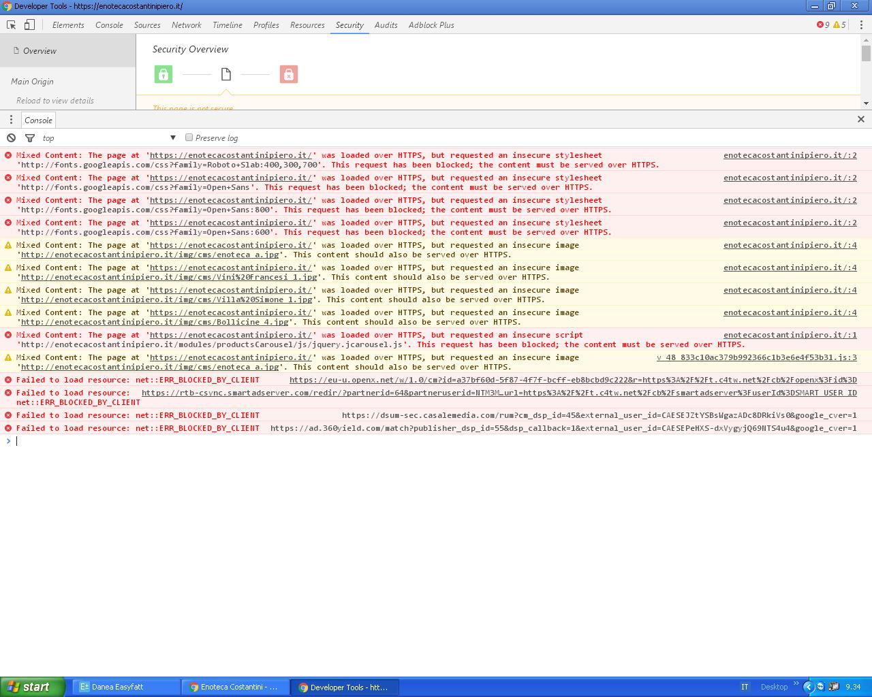Switch to Enoteca Costantini Chrome taskbar window
This screenshot has height=697, width=872.
236,687
